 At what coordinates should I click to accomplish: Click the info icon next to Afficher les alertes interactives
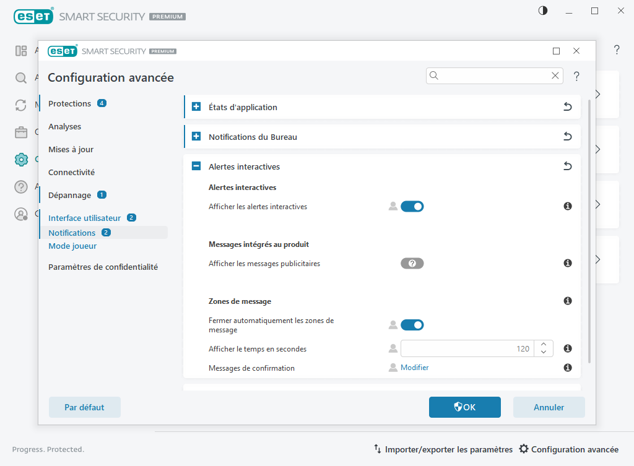[x=567, y=206]
